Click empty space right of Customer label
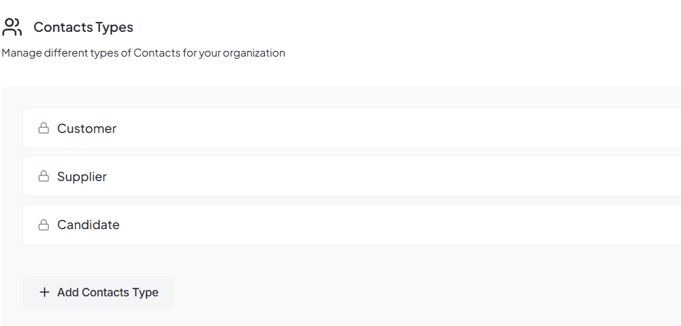The width and height of the screenshot is (681, 326). 425,129
